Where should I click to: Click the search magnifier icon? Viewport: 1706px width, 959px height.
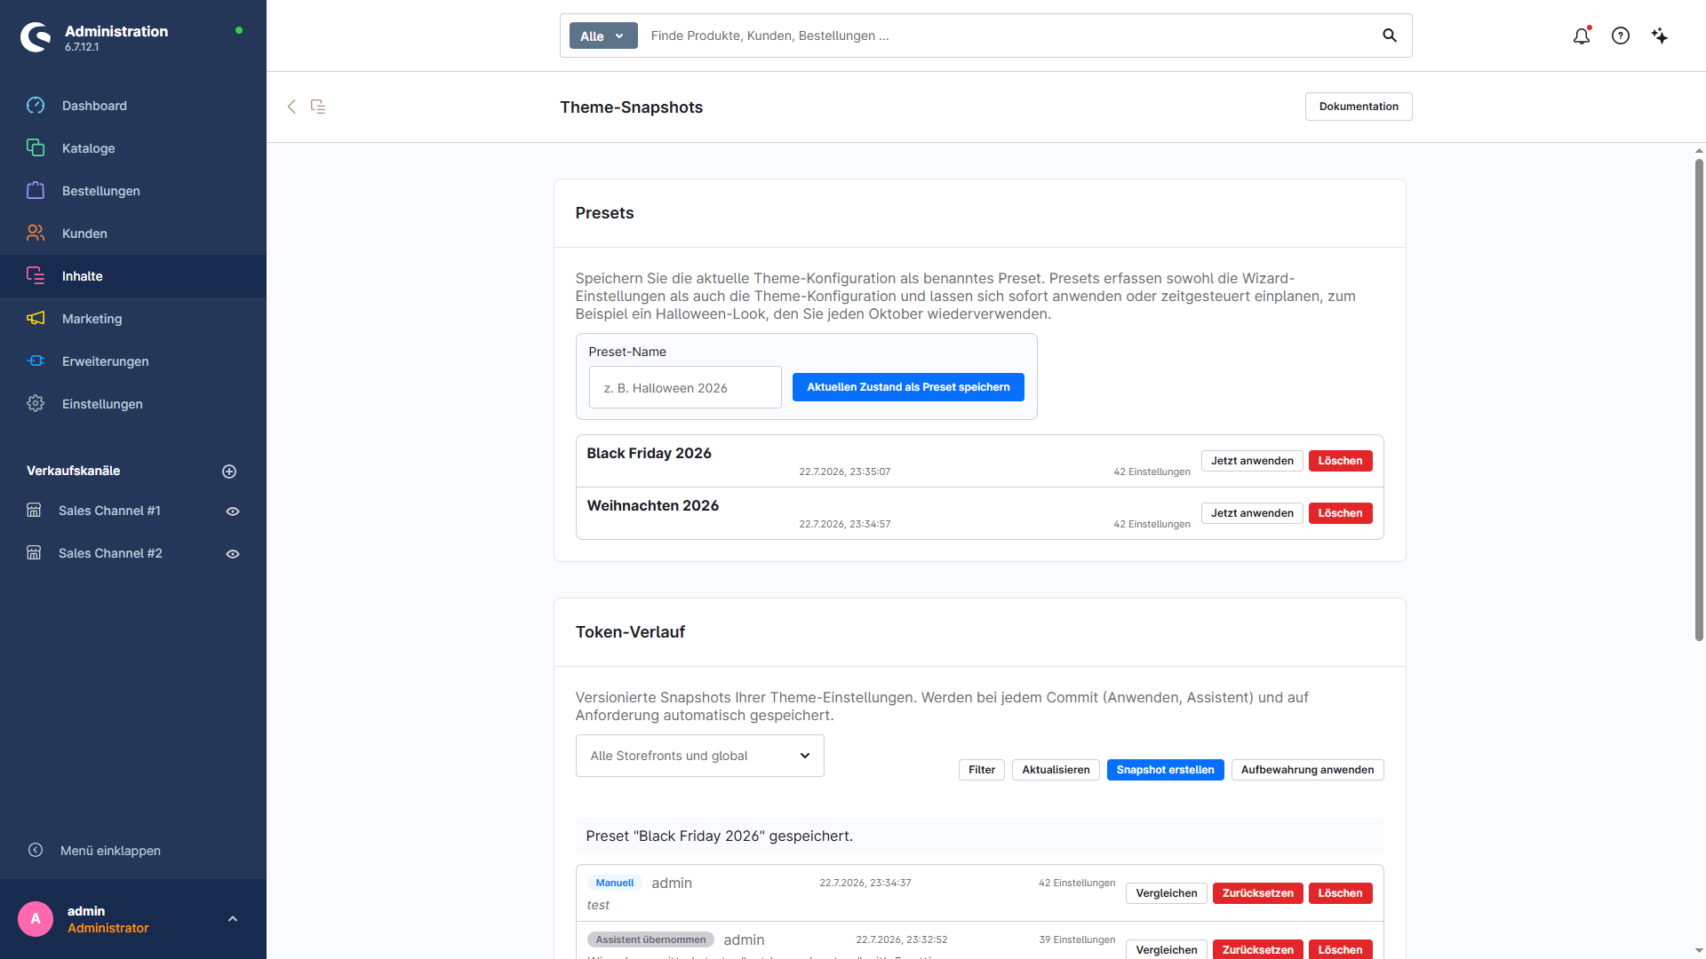1390,36
